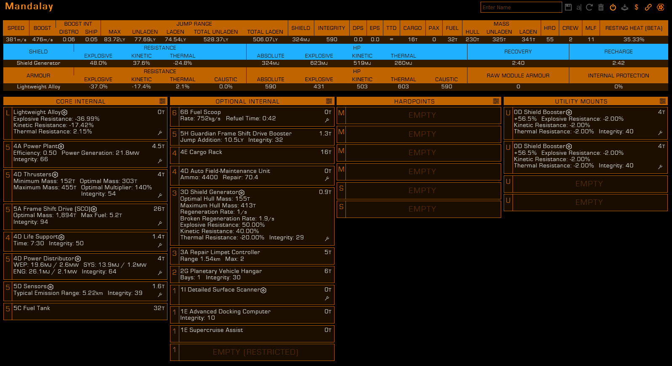672x366 pixels.
Task: Click the RECHARGE column header
Action: click(618, 52)
